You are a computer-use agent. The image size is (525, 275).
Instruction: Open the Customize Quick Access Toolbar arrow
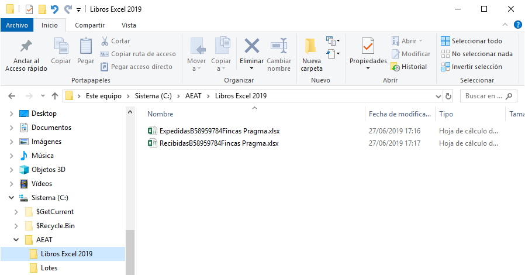(x=79, y=10)
